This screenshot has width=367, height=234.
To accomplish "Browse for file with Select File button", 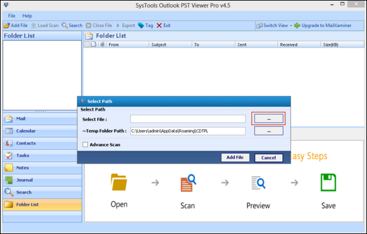I will click(x=269, y=119).
